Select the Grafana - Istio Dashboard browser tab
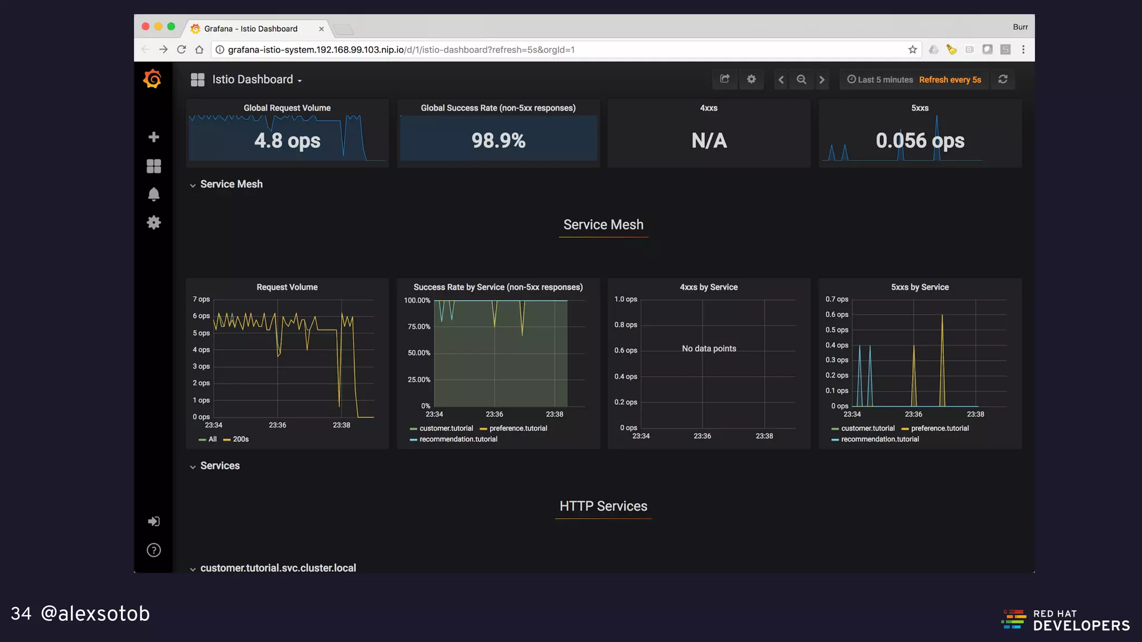 (251, 29)
